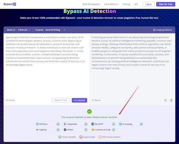
Task: Click the Human-written legend green smiley
Action: (x=60, y=137)
